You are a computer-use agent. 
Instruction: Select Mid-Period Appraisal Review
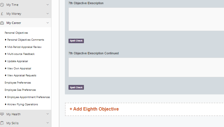[x=24, y=47]
